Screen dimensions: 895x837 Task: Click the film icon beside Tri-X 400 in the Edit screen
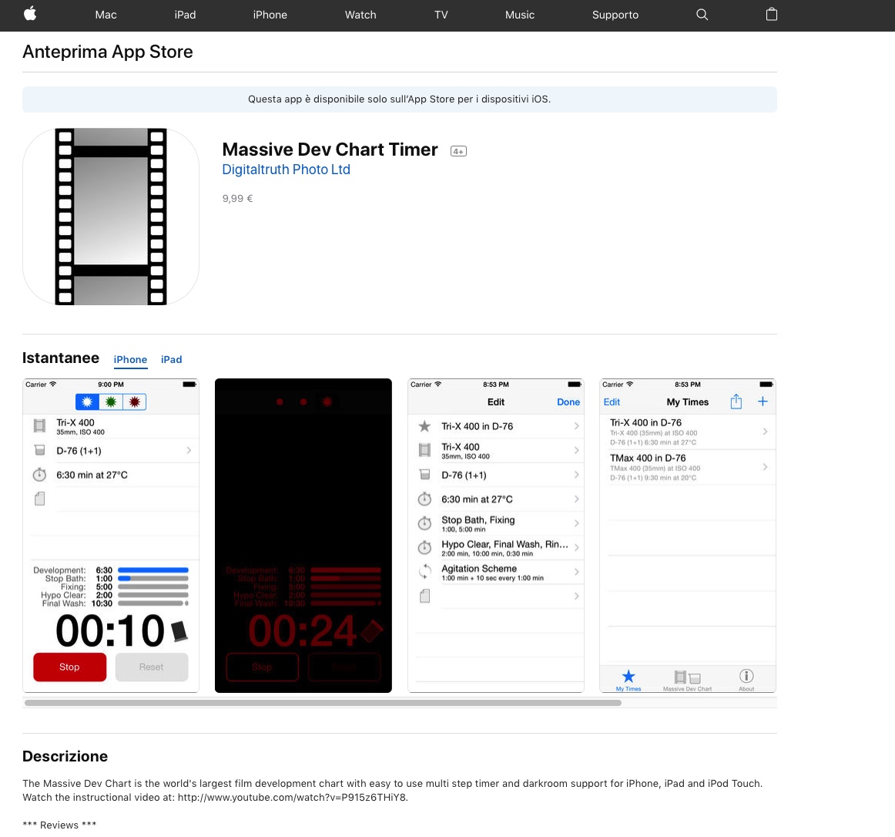tap(424, 450)
